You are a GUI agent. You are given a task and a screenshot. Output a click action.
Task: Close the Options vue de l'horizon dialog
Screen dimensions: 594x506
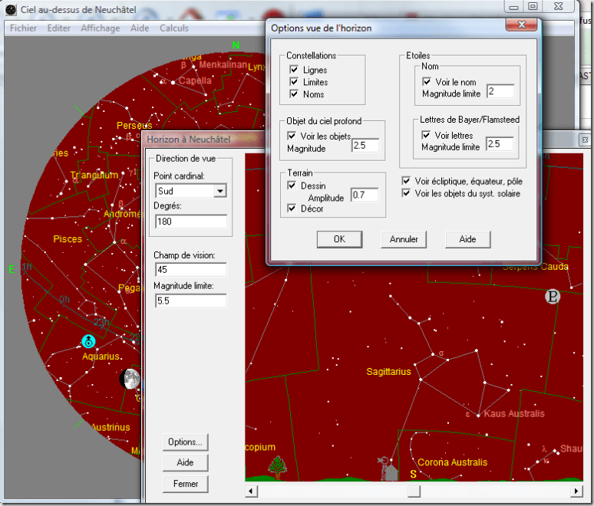524,27
